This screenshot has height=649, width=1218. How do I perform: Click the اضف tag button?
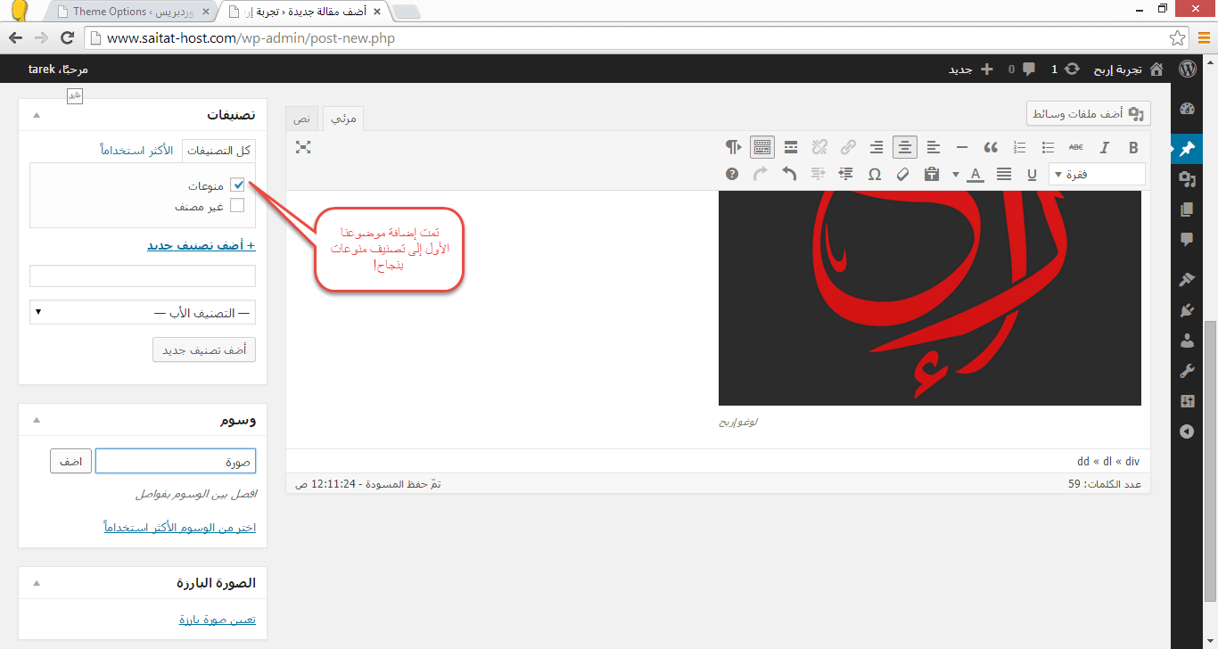tap(70, 461)
